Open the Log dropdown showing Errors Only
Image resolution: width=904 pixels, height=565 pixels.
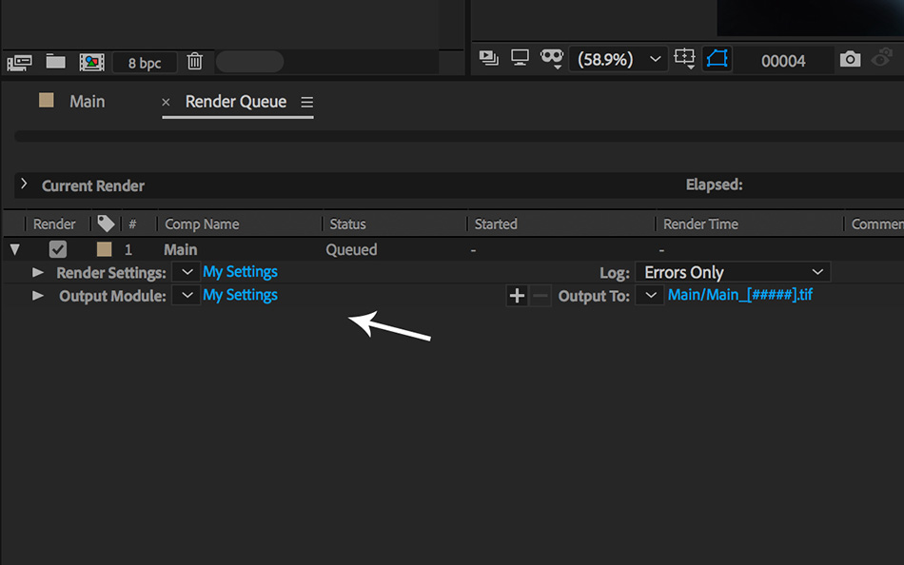733,273
